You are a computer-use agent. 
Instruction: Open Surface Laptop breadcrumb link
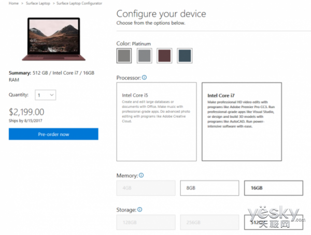point(38,4)
